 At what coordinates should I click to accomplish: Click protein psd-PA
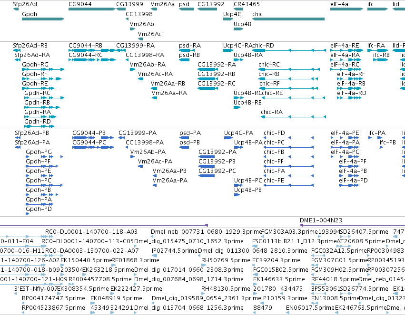[x=184, y=138]
